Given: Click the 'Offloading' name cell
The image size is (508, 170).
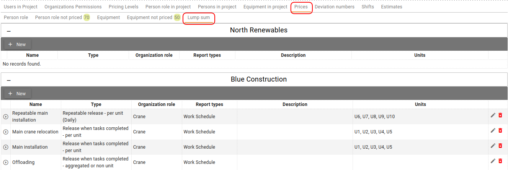Looking at the screenshot, I should 36,162.
